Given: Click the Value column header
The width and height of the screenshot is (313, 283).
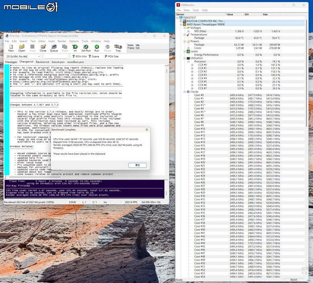Looking at the screenshot, I should coord(235,14).
